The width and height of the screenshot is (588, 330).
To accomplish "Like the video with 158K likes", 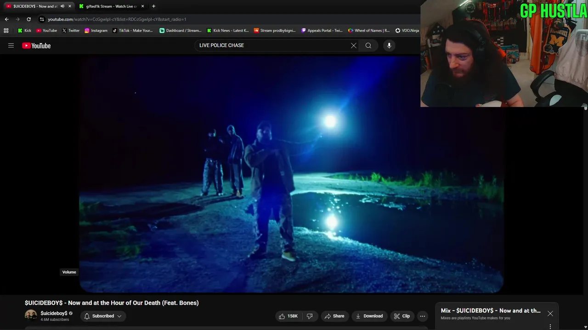I will 288,316.
